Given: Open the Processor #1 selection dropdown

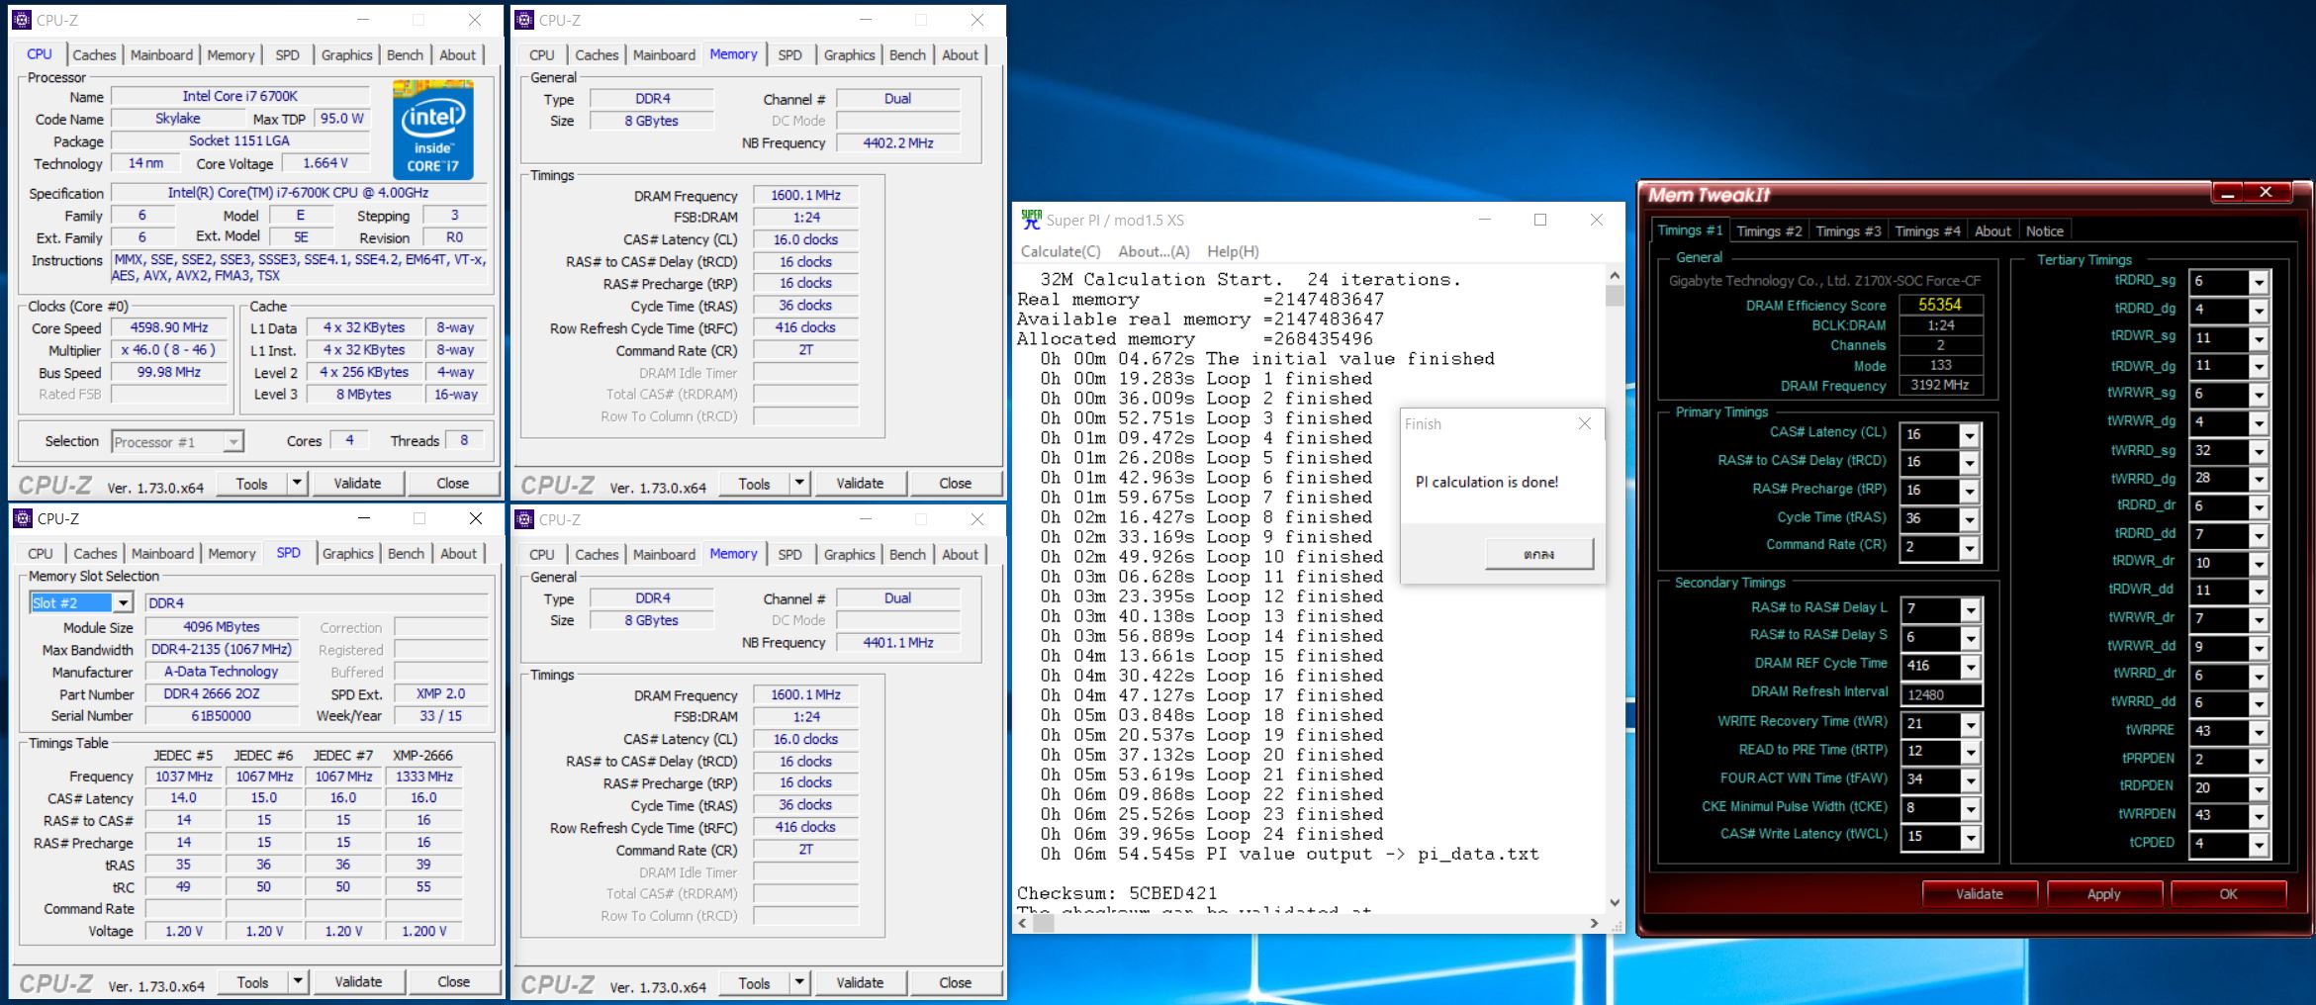Looking at the screenshot, I should [x=233, y=441].
